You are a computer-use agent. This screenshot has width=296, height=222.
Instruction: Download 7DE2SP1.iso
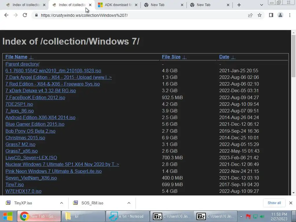(19, 104)
